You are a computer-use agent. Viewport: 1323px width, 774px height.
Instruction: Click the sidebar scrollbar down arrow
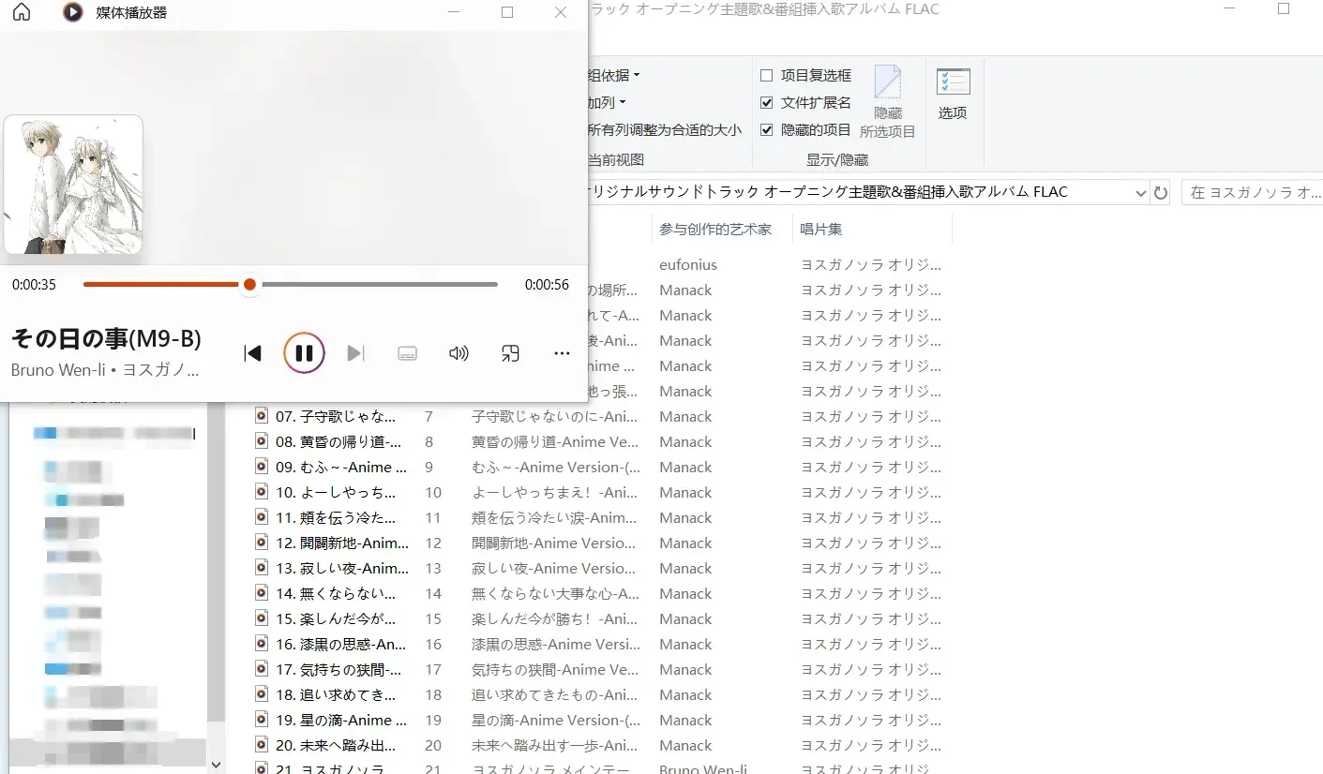pyautogui.click(x=217, y=765)
